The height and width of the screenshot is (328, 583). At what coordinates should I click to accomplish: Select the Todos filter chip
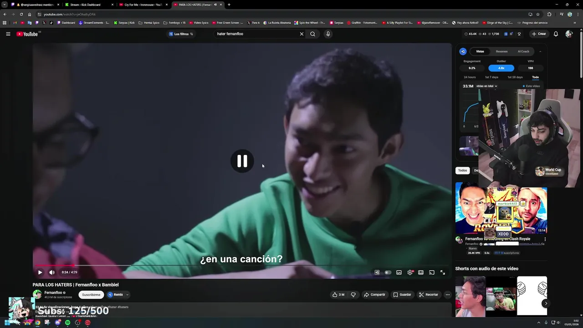(462, 170)
